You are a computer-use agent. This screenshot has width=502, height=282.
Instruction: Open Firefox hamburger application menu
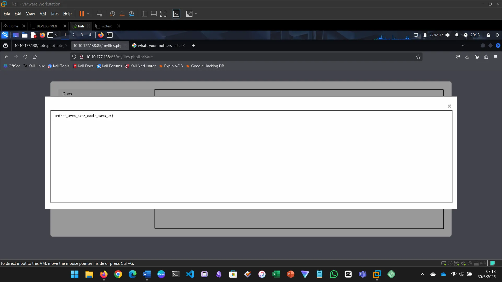pos(495,57)
